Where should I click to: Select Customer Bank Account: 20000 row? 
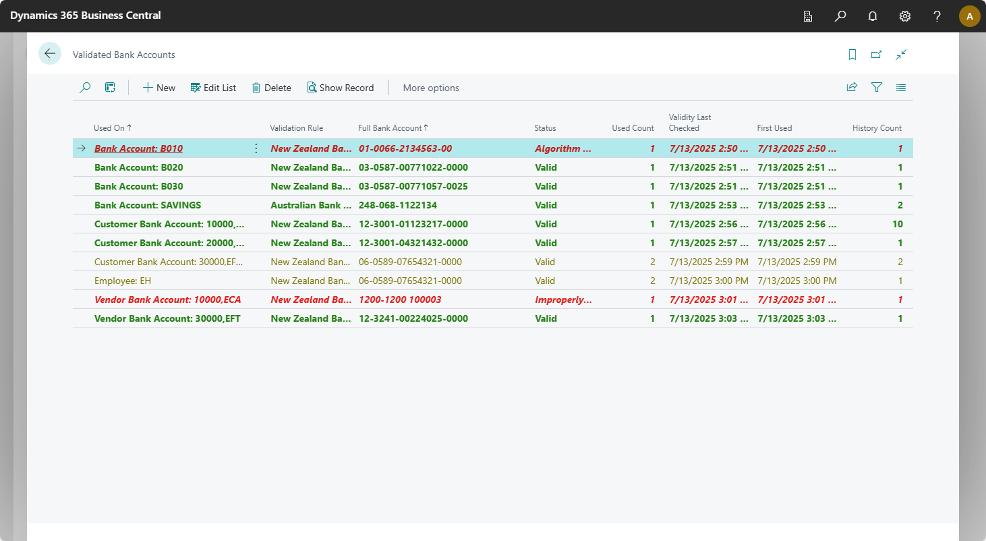click(493, 243)
